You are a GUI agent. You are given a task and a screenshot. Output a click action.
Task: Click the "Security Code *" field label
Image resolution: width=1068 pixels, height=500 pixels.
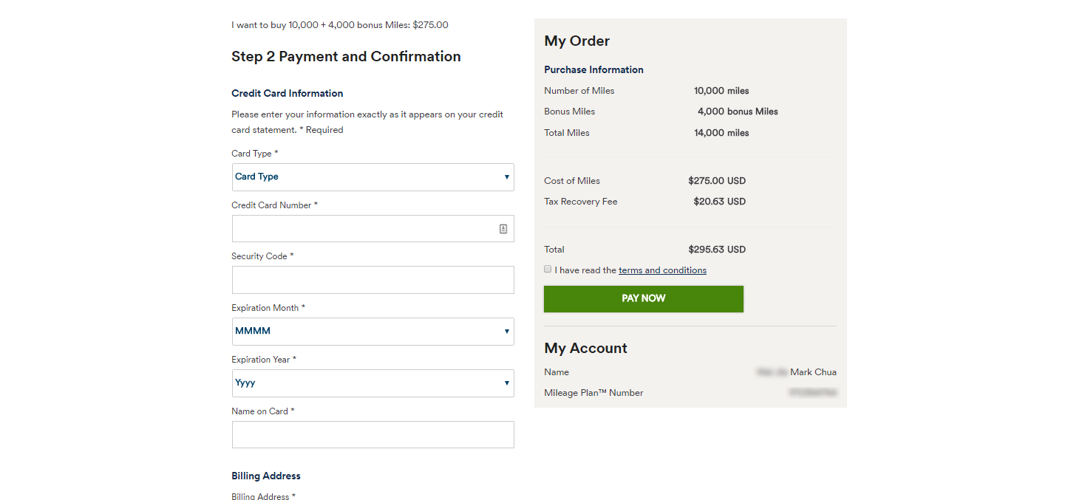pyautogui.click(x=262, y=256)
